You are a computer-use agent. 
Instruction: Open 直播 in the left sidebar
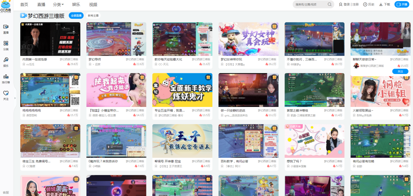coord(6,28)
